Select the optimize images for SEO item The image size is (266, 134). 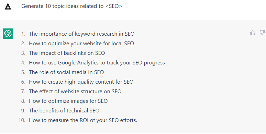click(68, 101)
